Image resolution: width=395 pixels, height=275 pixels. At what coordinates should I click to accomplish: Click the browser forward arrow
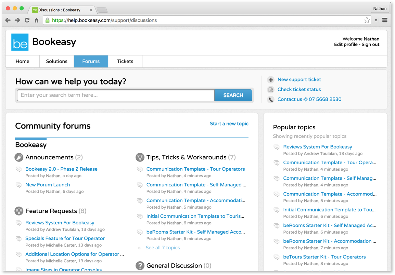(17, 20)
